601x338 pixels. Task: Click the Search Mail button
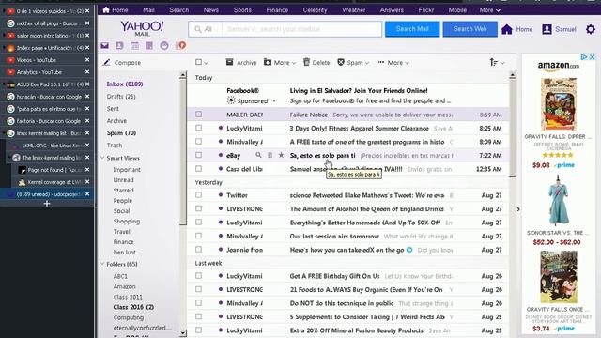(x=412, y=29)
